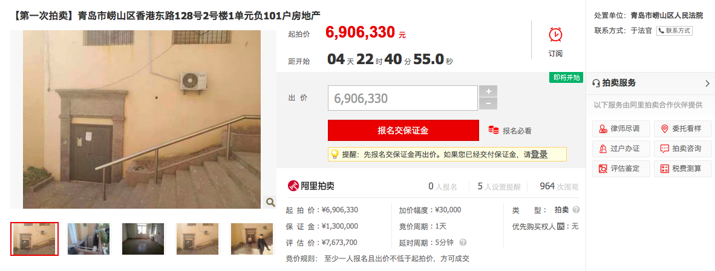Show judge 联系方式 contact button
Viewport: 715px width, 271px height.
click(x=674, y=31)
